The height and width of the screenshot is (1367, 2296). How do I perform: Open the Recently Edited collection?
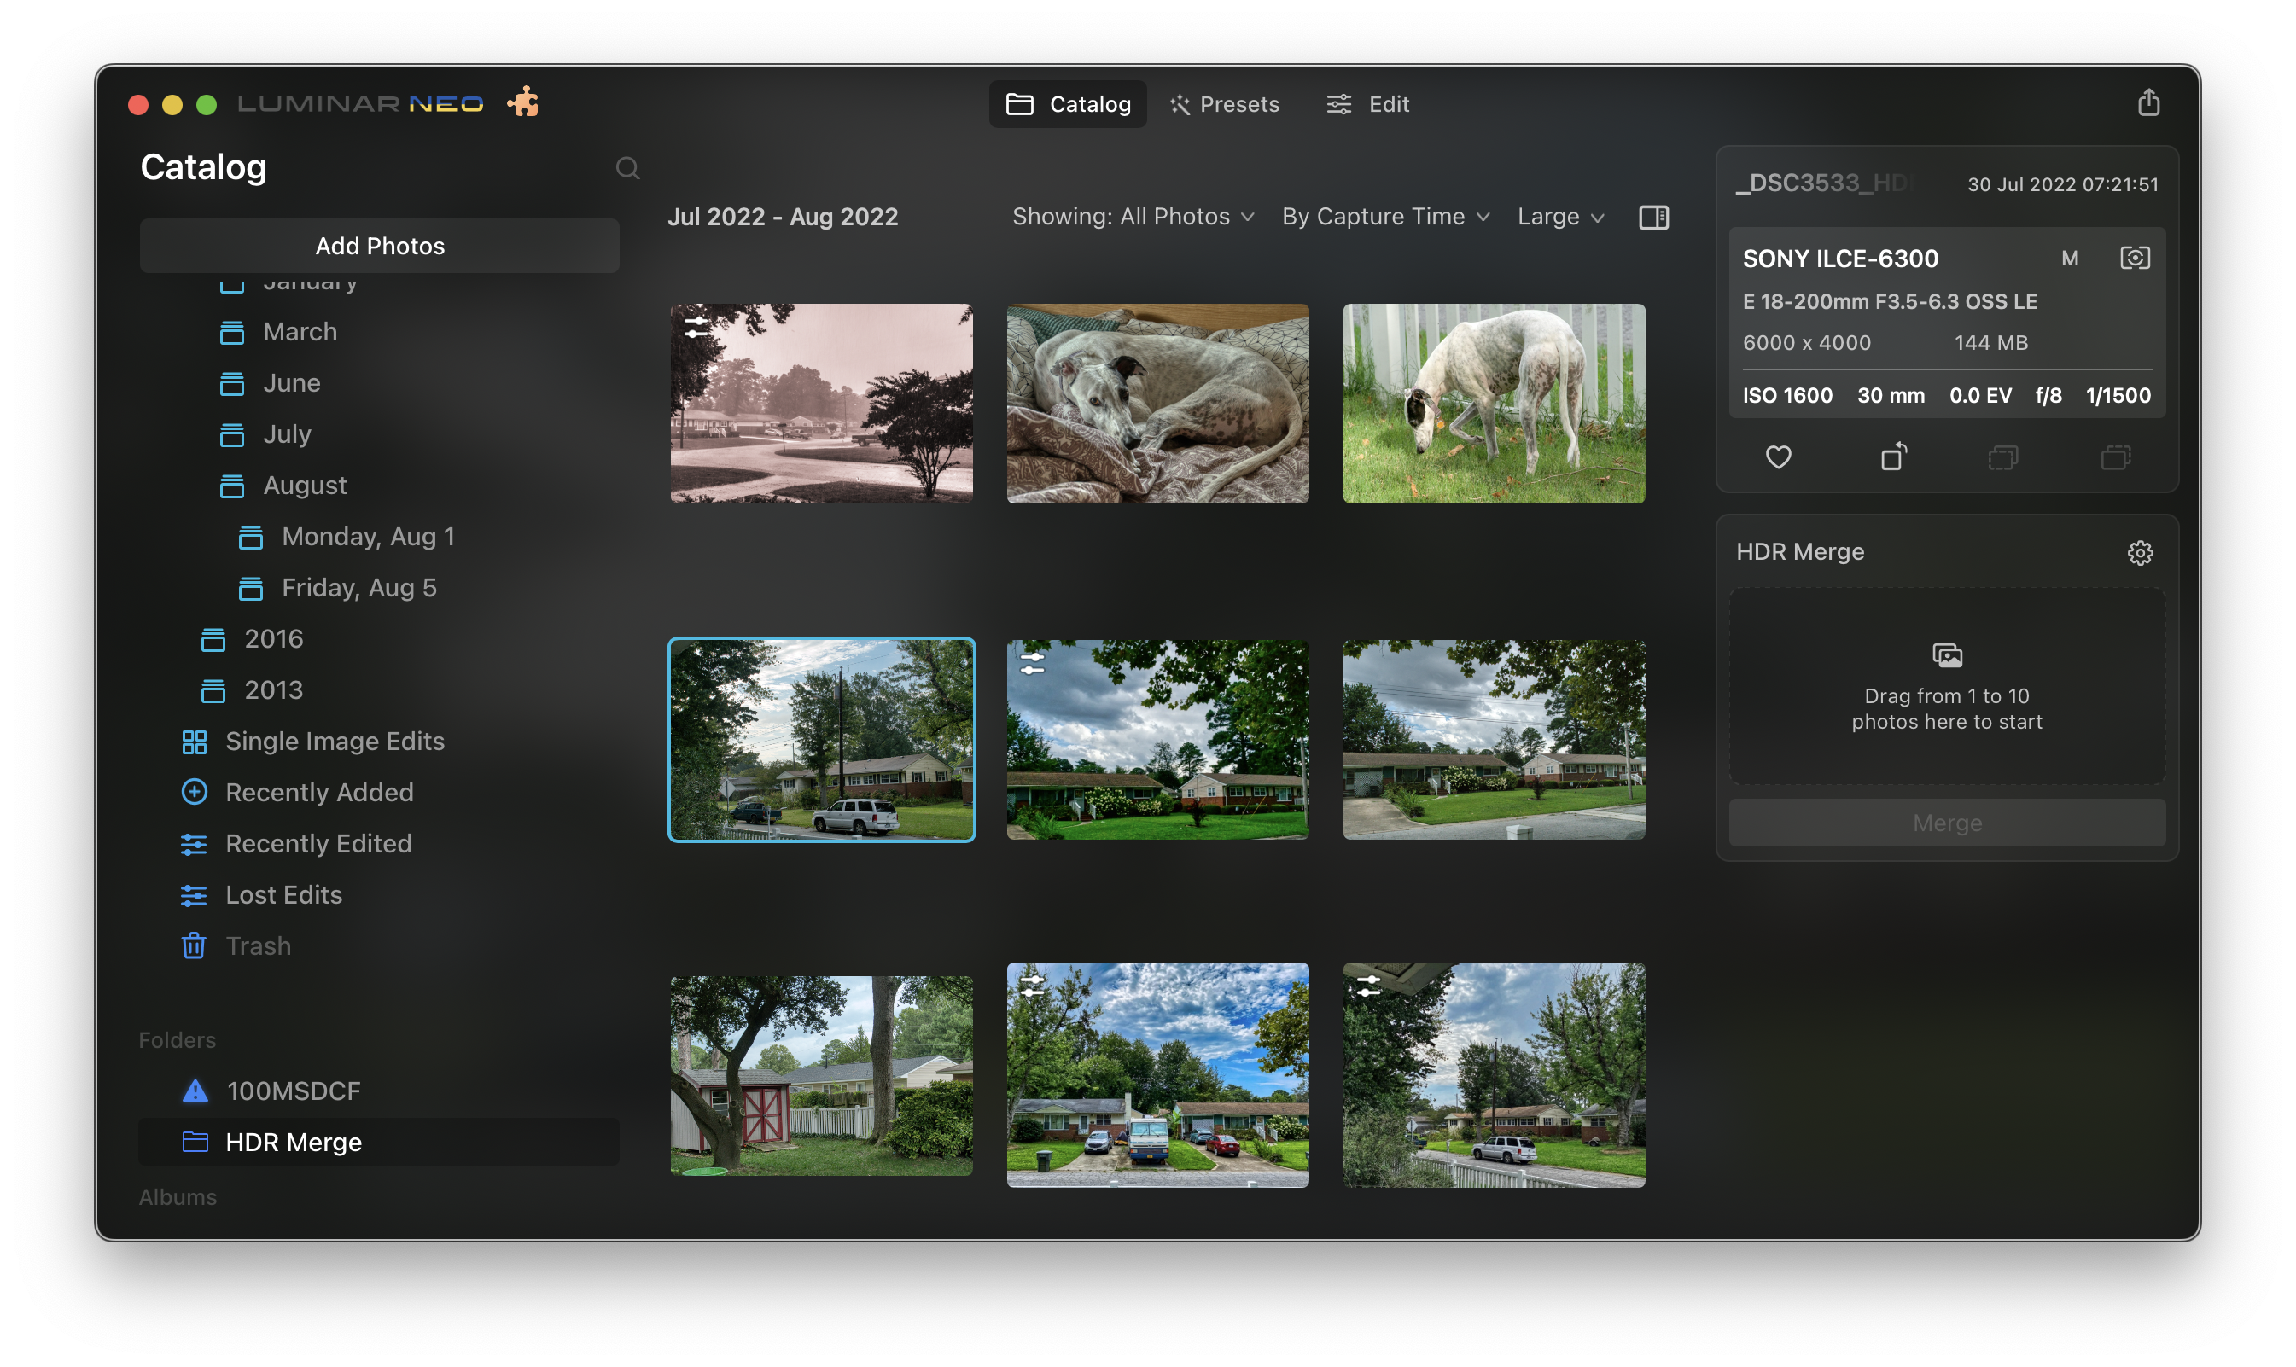point(318,844)
